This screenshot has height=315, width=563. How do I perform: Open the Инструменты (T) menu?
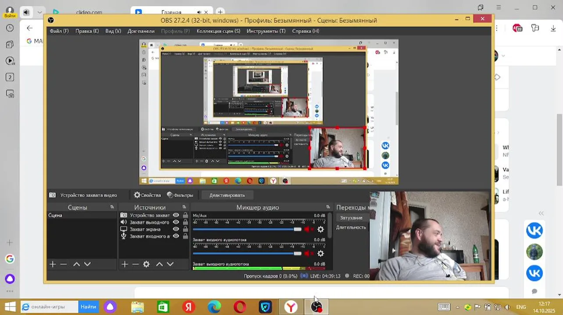266,31
